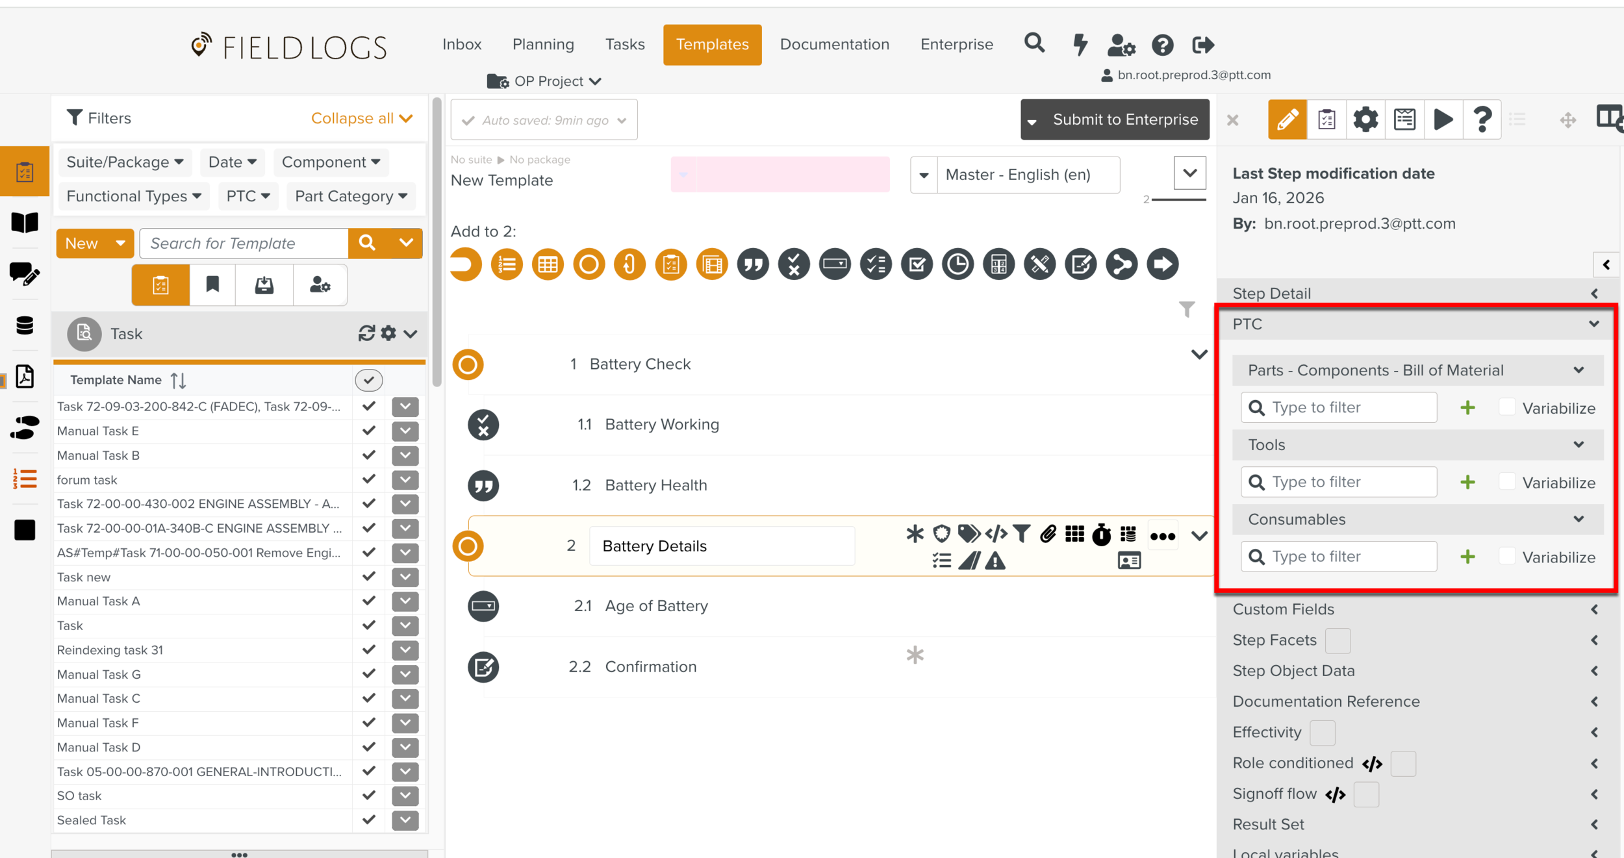
Task: Click the lightning bolt icon in top bar
Action: (1080, 45)
